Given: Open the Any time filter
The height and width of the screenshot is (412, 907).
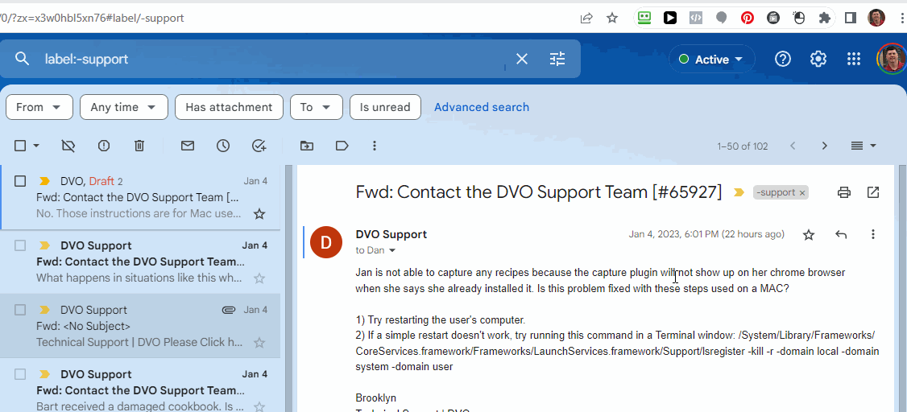Looking at the screenshot, I should pos(124,107).
